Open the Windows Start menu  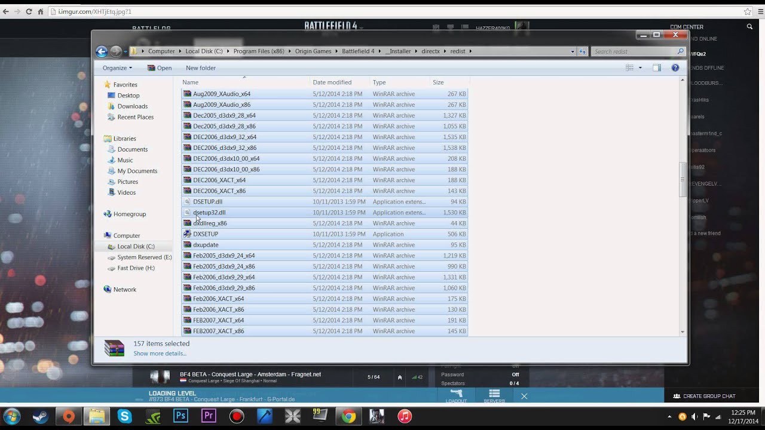11,416
